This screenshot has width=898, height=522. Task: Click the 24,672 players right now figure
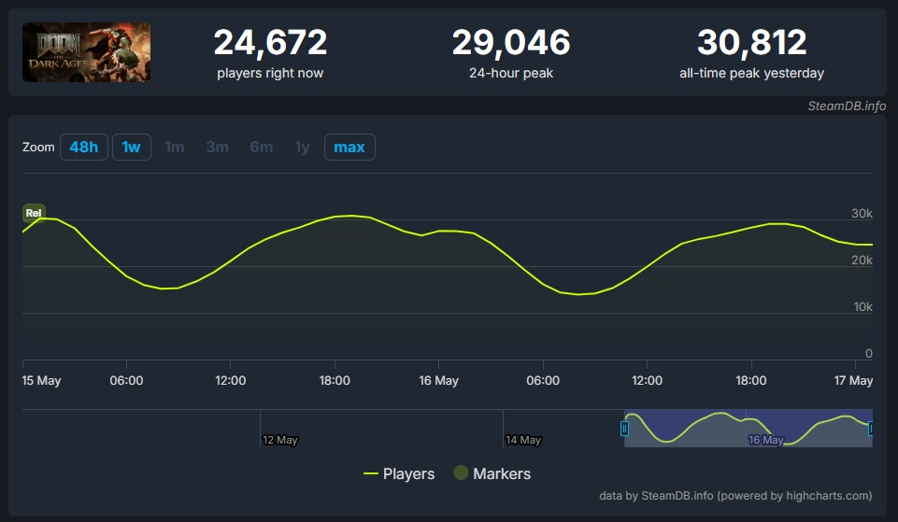click(x=270, y=42)
